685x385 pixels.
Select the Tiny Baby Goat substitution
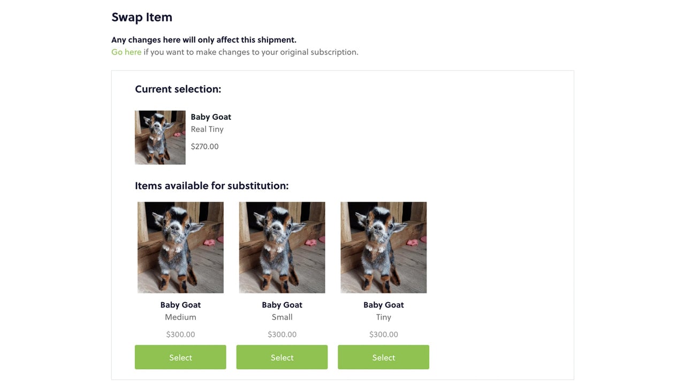tap(383, 357)
